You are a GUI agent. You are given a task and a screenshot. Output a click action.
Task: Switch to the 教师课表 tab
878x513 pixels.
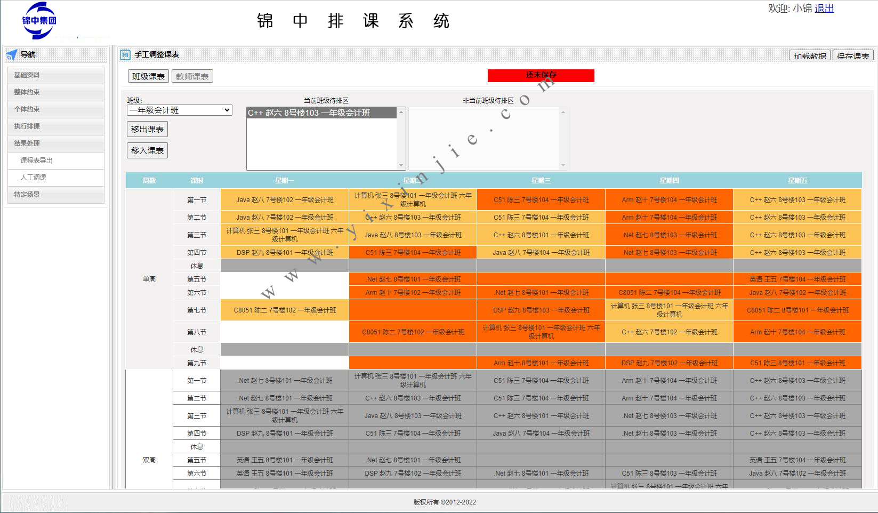tap(192, 76)
